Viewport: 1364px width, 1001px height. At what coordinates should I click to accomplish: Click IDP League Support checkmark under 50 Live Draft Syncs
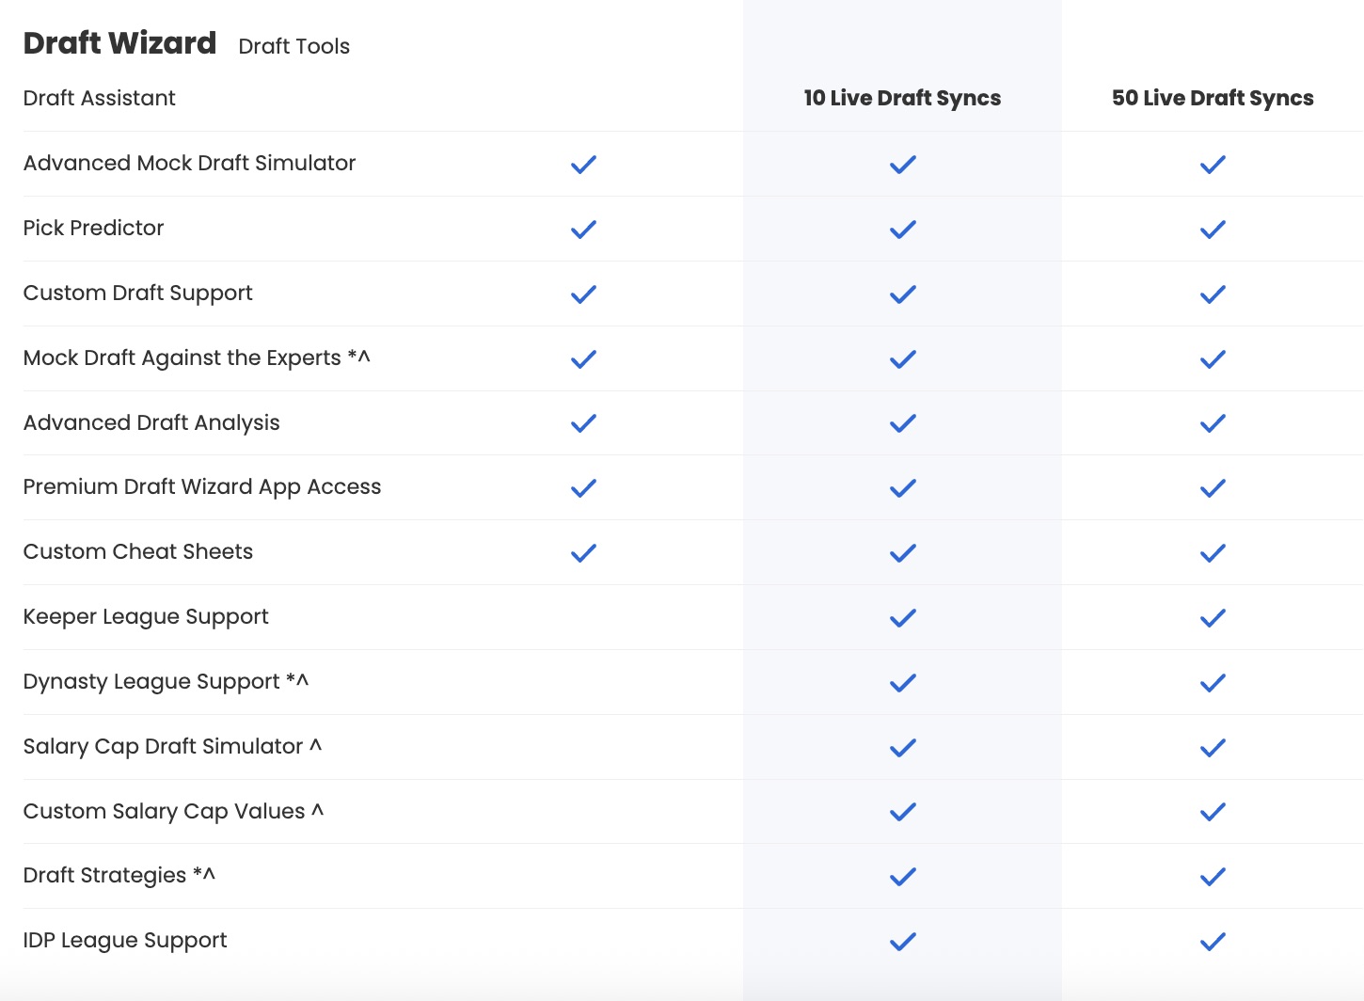click(1213, 942)
